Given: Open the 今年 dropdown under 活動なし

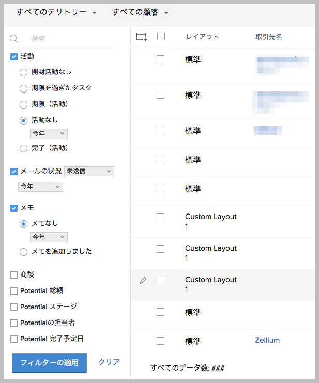Looking at the screenshot, I should (x=49, y=134).
